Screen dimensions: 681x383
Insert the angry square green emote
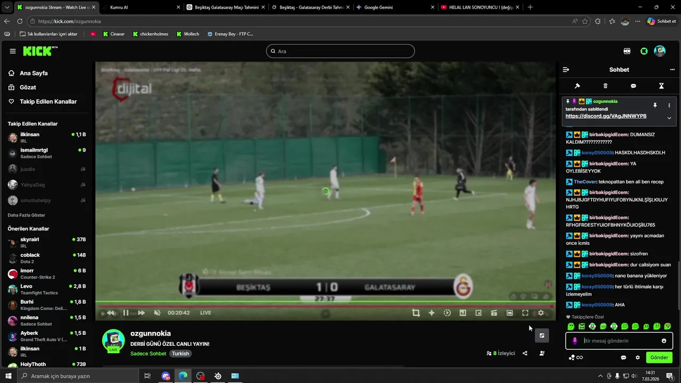click(582, 326)
